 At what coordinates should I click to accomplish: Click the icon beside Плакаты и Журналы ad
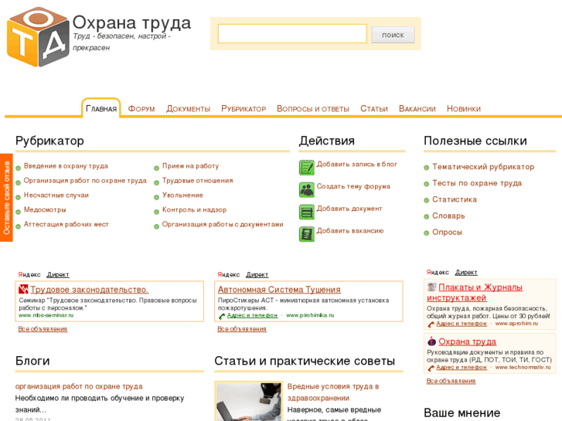(x=431, y=287)
